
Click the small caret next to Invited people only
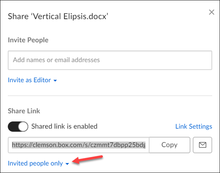tap(67, 164)
